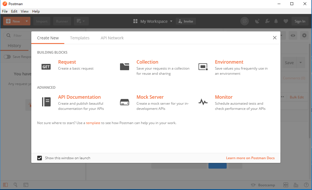Click the vertical scrollbar on right
This screenshot has width=312, height=190.
pyautogui.click(x=310, y=91)
